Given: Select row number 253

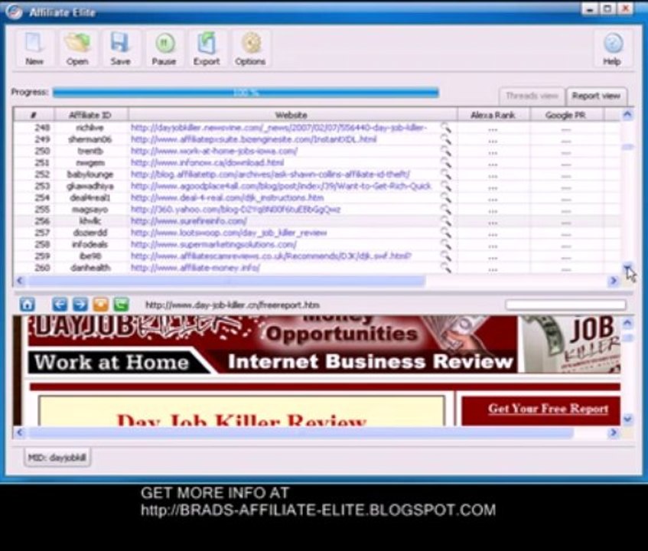Looking at the screenshot, I should [42, 186].
